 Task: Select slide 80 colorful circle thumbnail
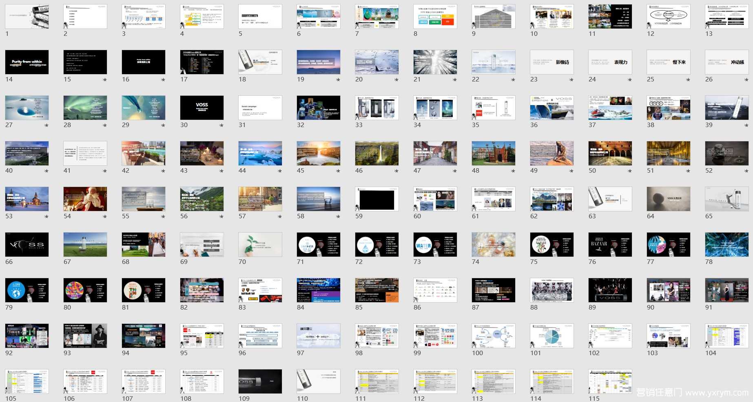point(85,290)
